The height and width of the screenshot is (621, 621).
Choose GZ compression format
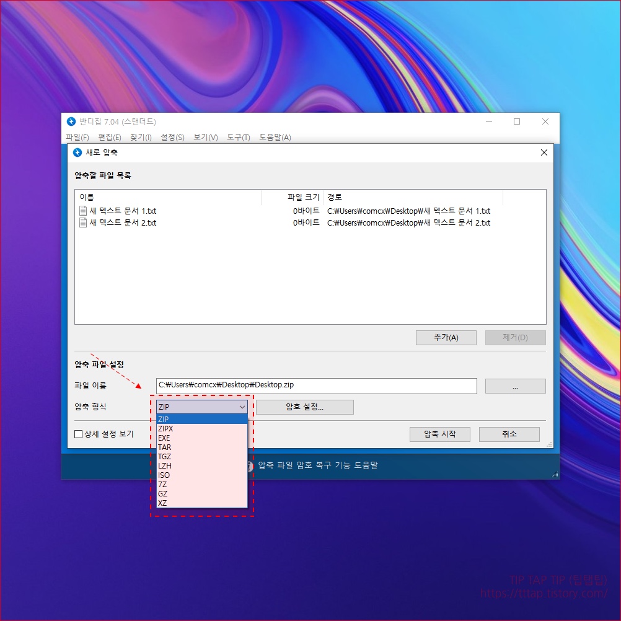click(202, 494)
